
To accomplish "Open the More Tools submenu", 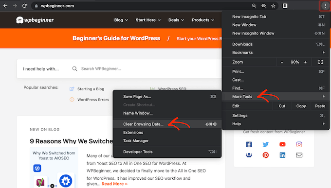I will [x=276, y=97].
